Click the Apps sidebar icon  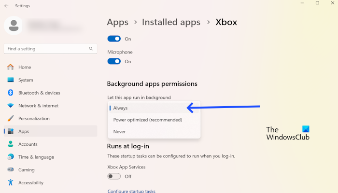[x=10, y=131]
